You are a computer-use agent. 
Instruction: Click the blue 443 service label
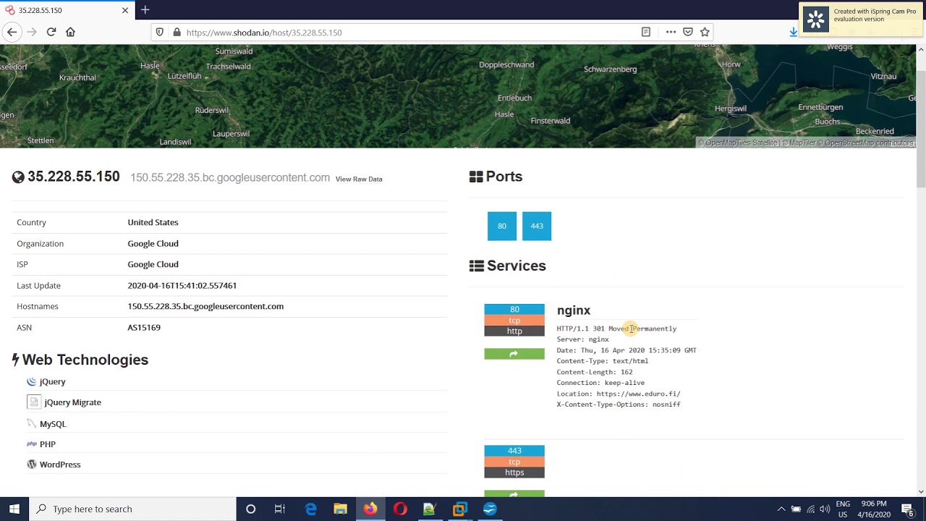[514, 450]
